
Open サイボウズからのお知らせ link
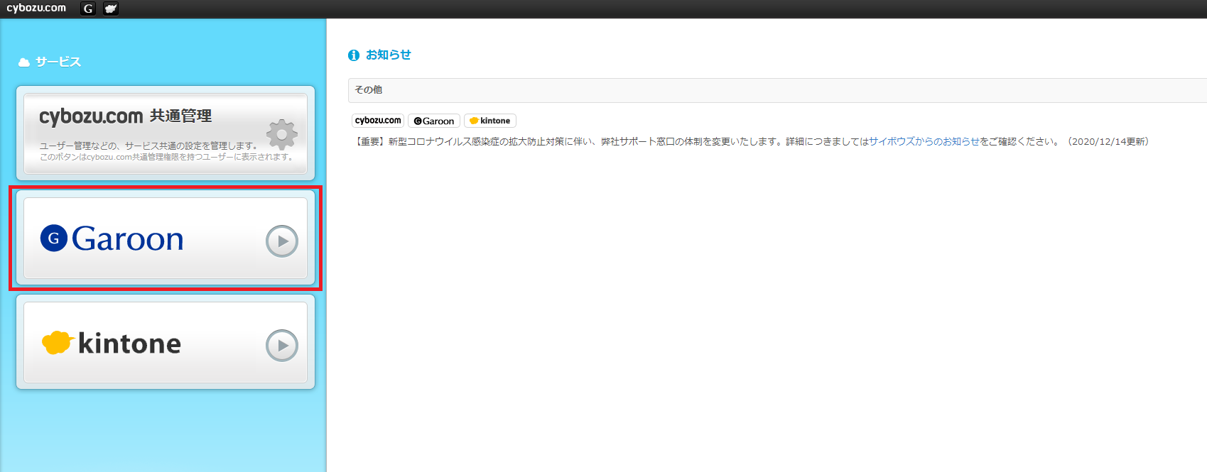point(924,141)
